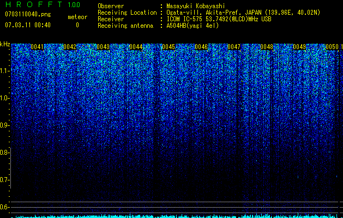The image size is (343, 218).
Task: Click the Ogata-vill. Akita-Pref. JAPAN location text
Action: [243, 13]
